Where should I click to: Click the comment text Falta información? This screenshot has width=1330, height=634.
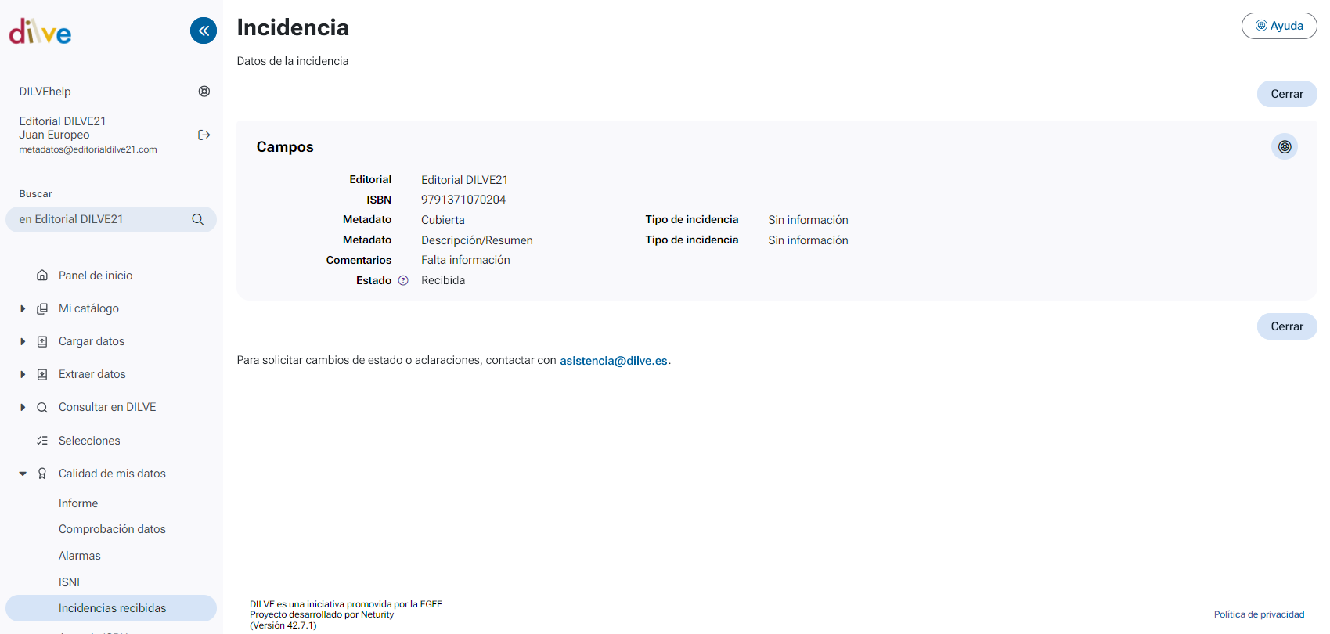coord(466,260)
